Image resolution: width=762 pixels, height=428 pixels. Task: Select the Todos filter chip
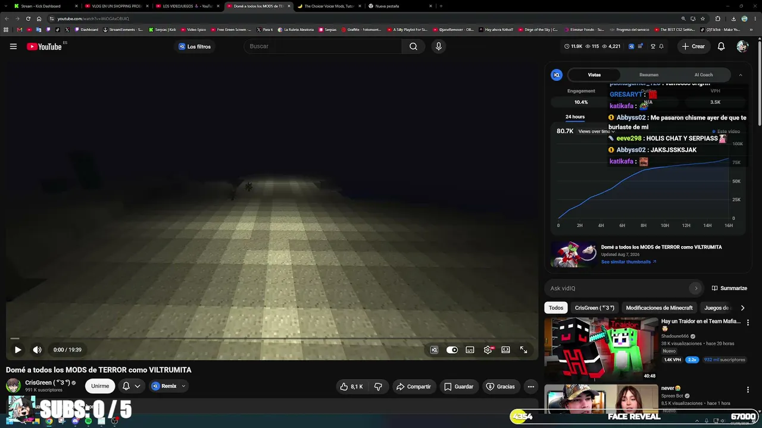[x=556, y=308]
